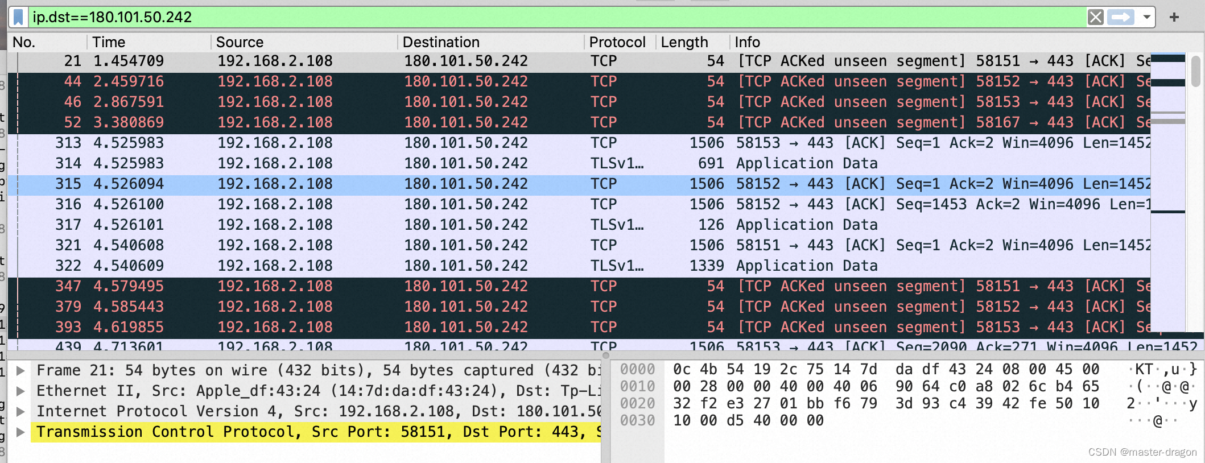The width and height of the screenshot is (1205, 463).
Task: Sort packets by the Time column header
Action: (x=150, y=42)
